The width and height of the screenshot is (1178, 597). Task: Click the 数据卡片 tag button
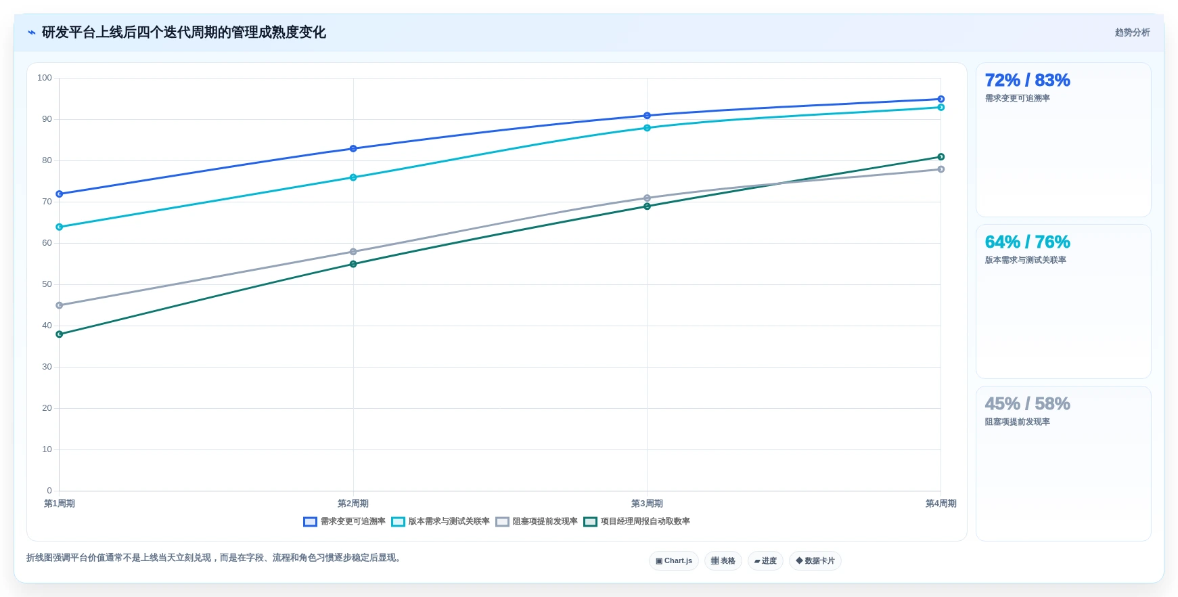point(815,561)
